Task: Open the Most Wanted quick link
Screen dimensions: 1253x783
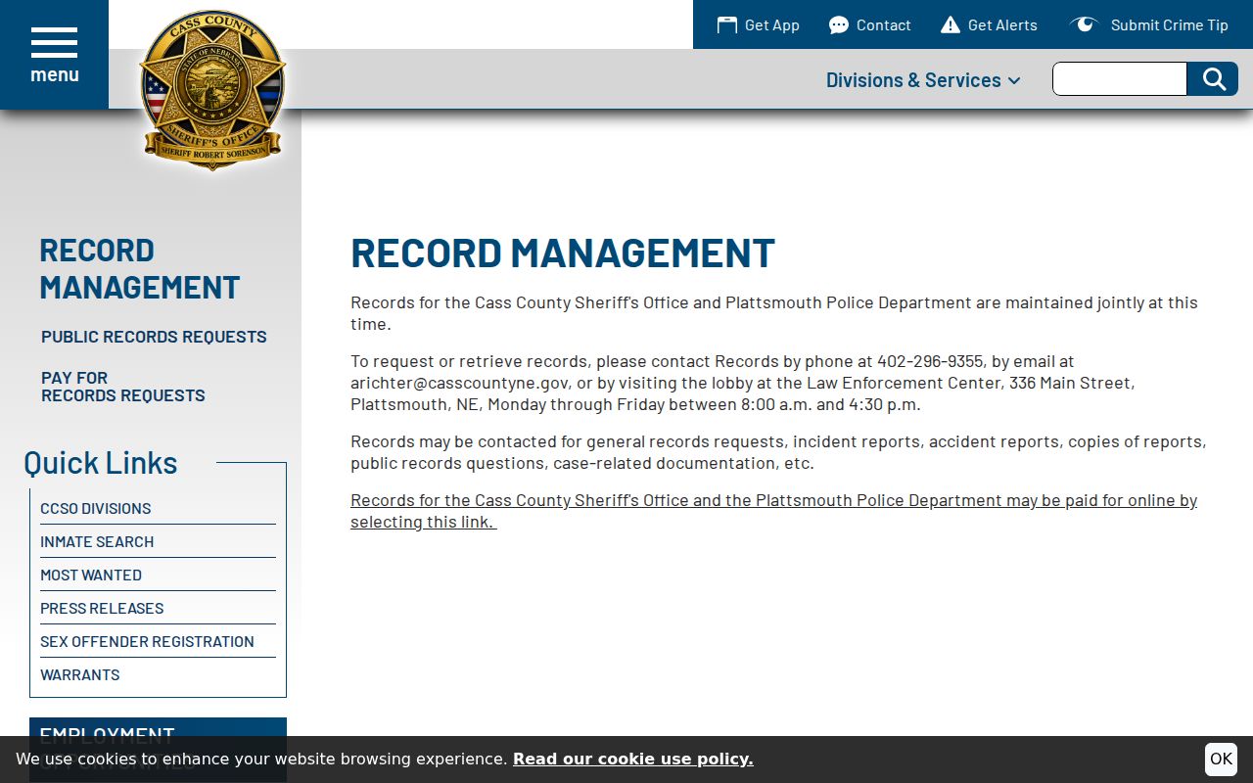Action: (91, 576)
